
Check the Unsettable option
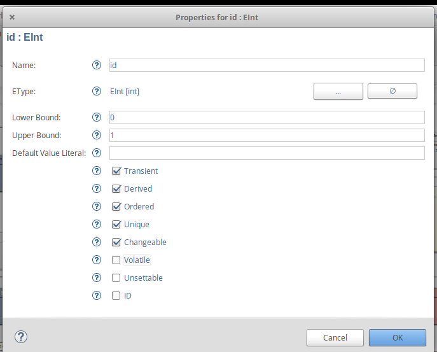pos(116,278)
